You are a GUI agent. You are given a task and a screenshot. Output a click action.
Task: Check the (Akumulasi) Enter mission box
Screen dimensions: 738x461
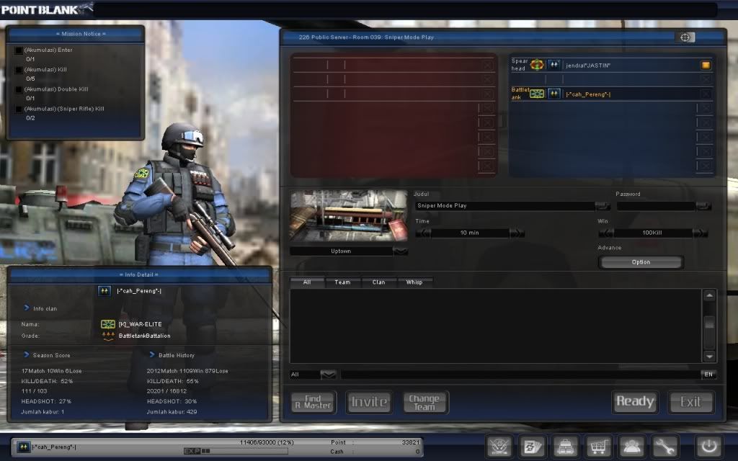click(19, 50)
